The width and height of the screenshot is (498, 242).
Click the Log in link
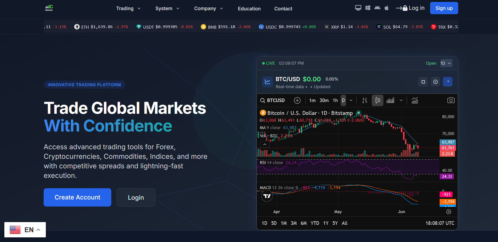410,8
